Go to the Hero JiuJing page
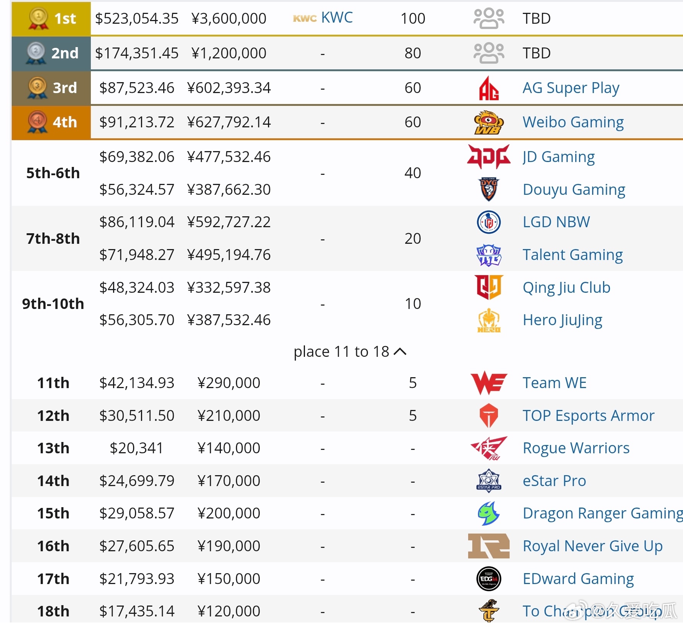Viewport: 683px width, 627px height. click(562, 320)
